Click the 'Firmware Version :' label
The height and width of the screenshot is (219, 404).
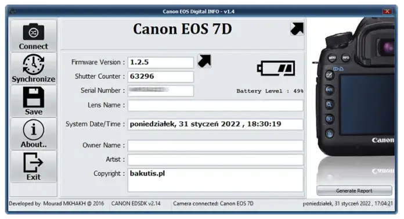98,62
